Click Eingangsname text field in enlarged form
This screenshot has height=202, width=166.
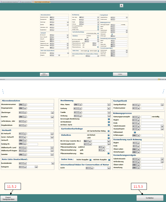tap(40, 108)
